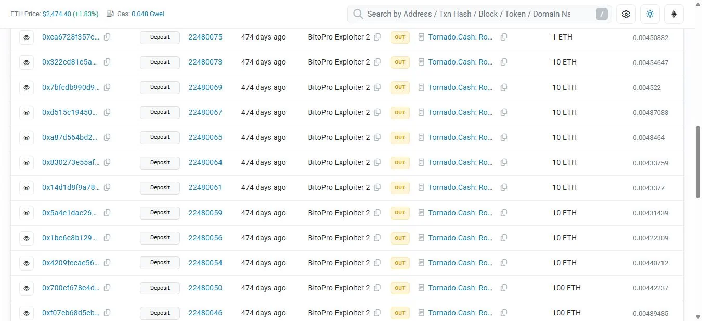
Task: Open block 22480046
Action: pyautogui.click(x=205, y=313)
